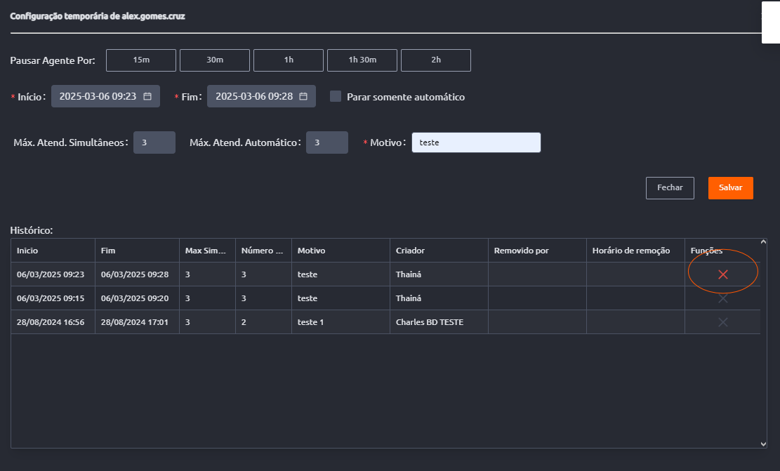This screenshot has width=780, height=471.
Task: Choose the 1h pause option
Action: click(289, 60)
